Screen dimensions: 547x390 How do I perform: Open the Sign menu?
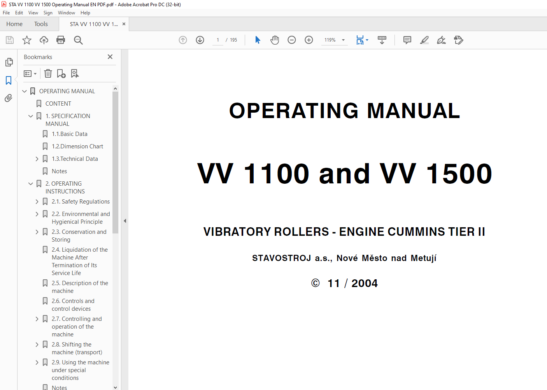coord(48,13)
